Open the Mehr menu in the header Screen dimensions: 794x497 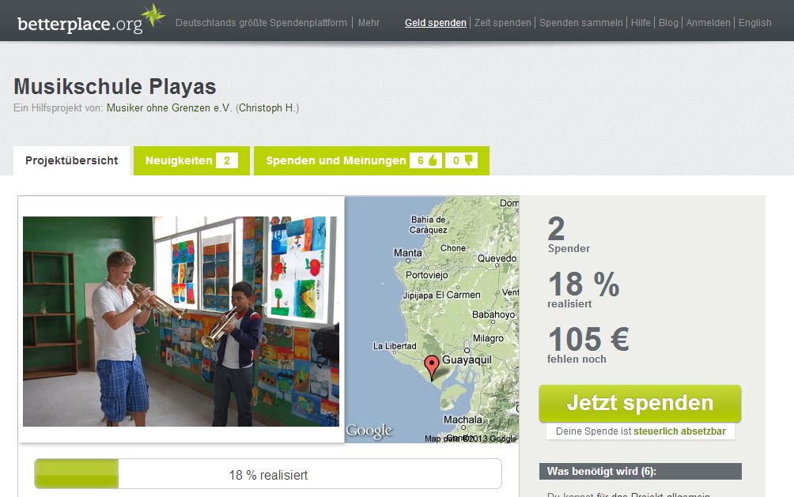[x=369, y=23]
